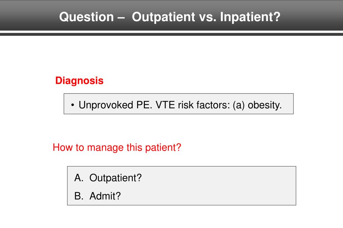Click the word Inpatient? in the title
This screenshot has height=228, width=343.
click(x=250, y=17)
